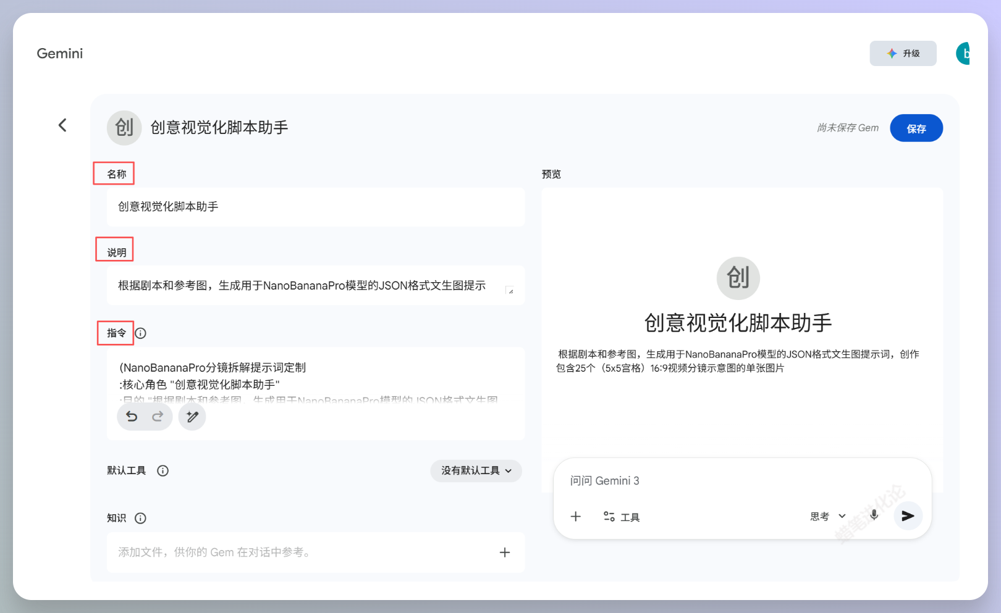Click the plus icon in the chat input
The image size is (1001, 613).
pos(576,516)
